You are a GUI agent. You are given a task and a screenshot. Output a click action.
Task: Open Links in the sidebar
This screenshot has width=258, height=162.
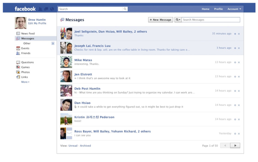coord(24,77)
